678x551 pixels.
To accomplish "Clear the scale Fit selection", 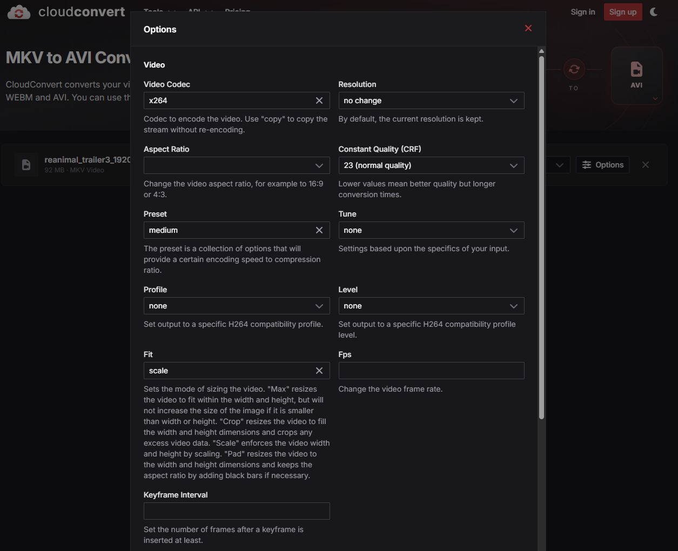I will click(319, 371).
